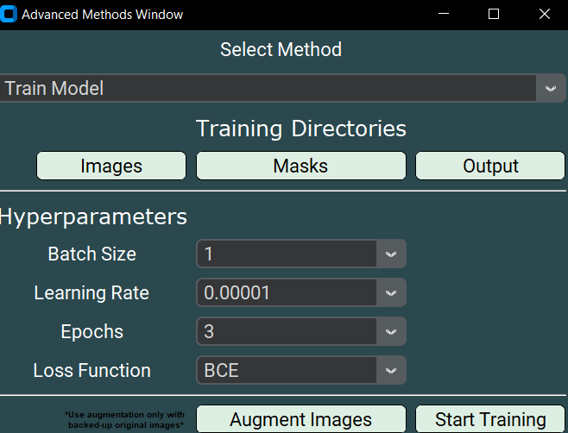Click the Epochs chevron arrow

[x=391, y=332]
